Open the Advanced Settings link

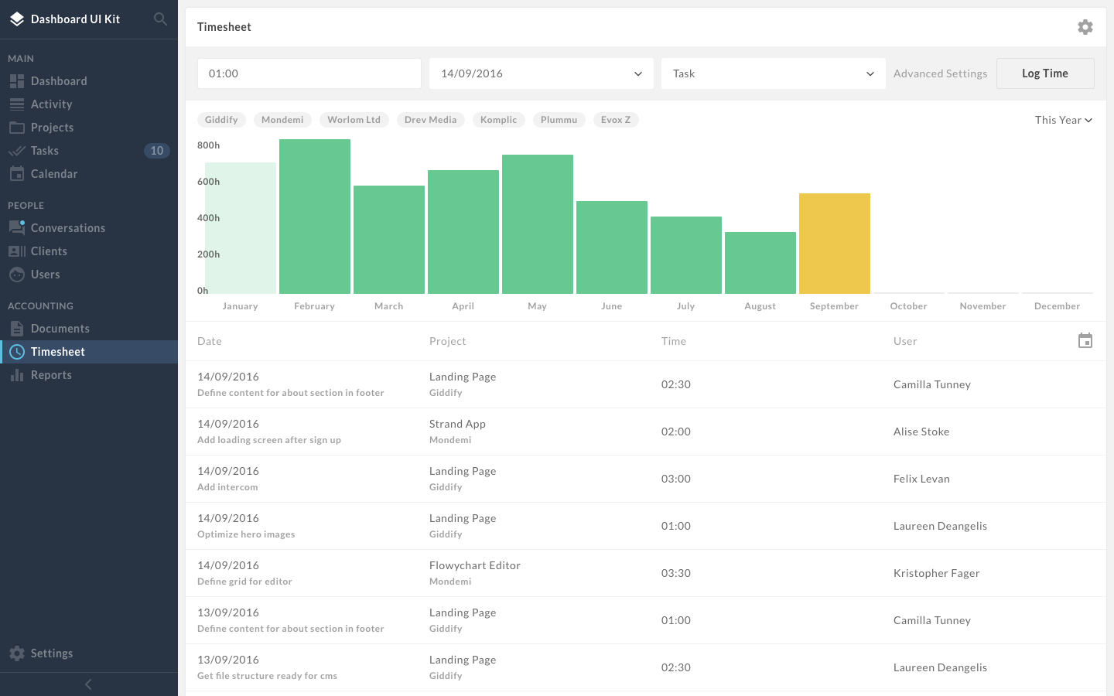click(941, 73)
